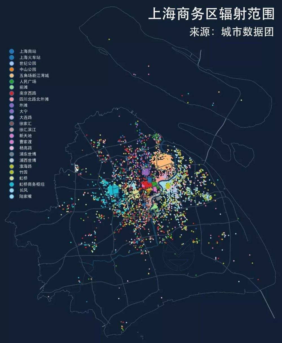
Task: Click the legend dot beside 杨高路
Action: pos(12,148)
